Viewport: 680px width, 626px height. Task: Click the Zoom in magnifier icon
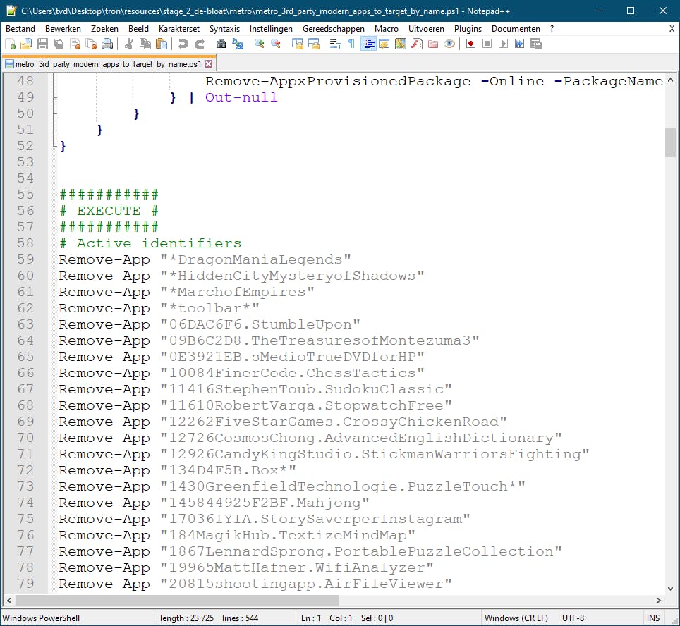(x=260, y=44)
